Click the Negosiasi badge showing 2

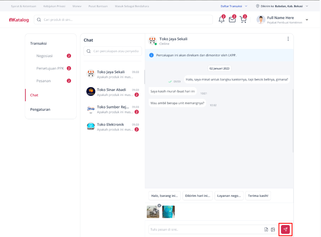(x=69, y=56)
